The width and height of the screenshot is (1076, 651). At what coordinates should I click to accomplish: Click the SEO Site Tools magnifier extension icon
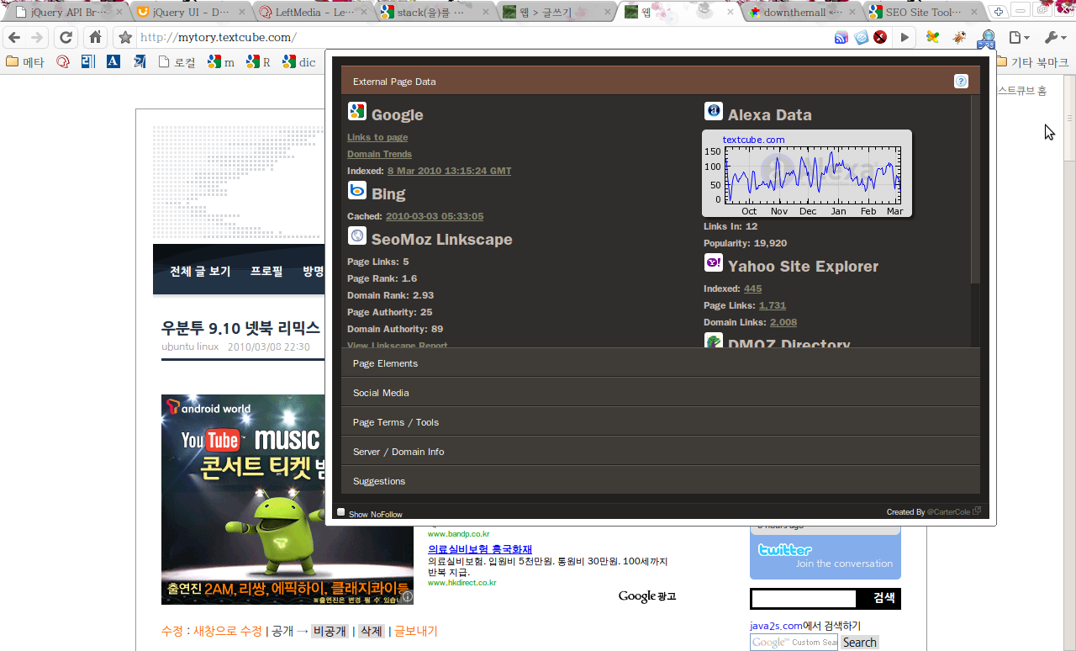point(987,39)
